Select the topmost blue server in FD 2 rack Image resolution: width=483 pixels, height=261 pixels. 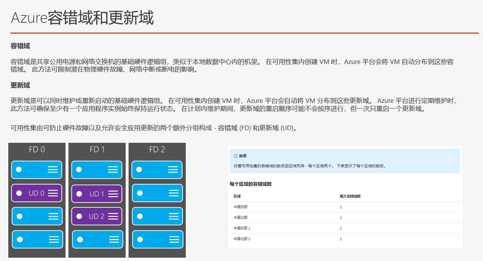click(157, 170)
